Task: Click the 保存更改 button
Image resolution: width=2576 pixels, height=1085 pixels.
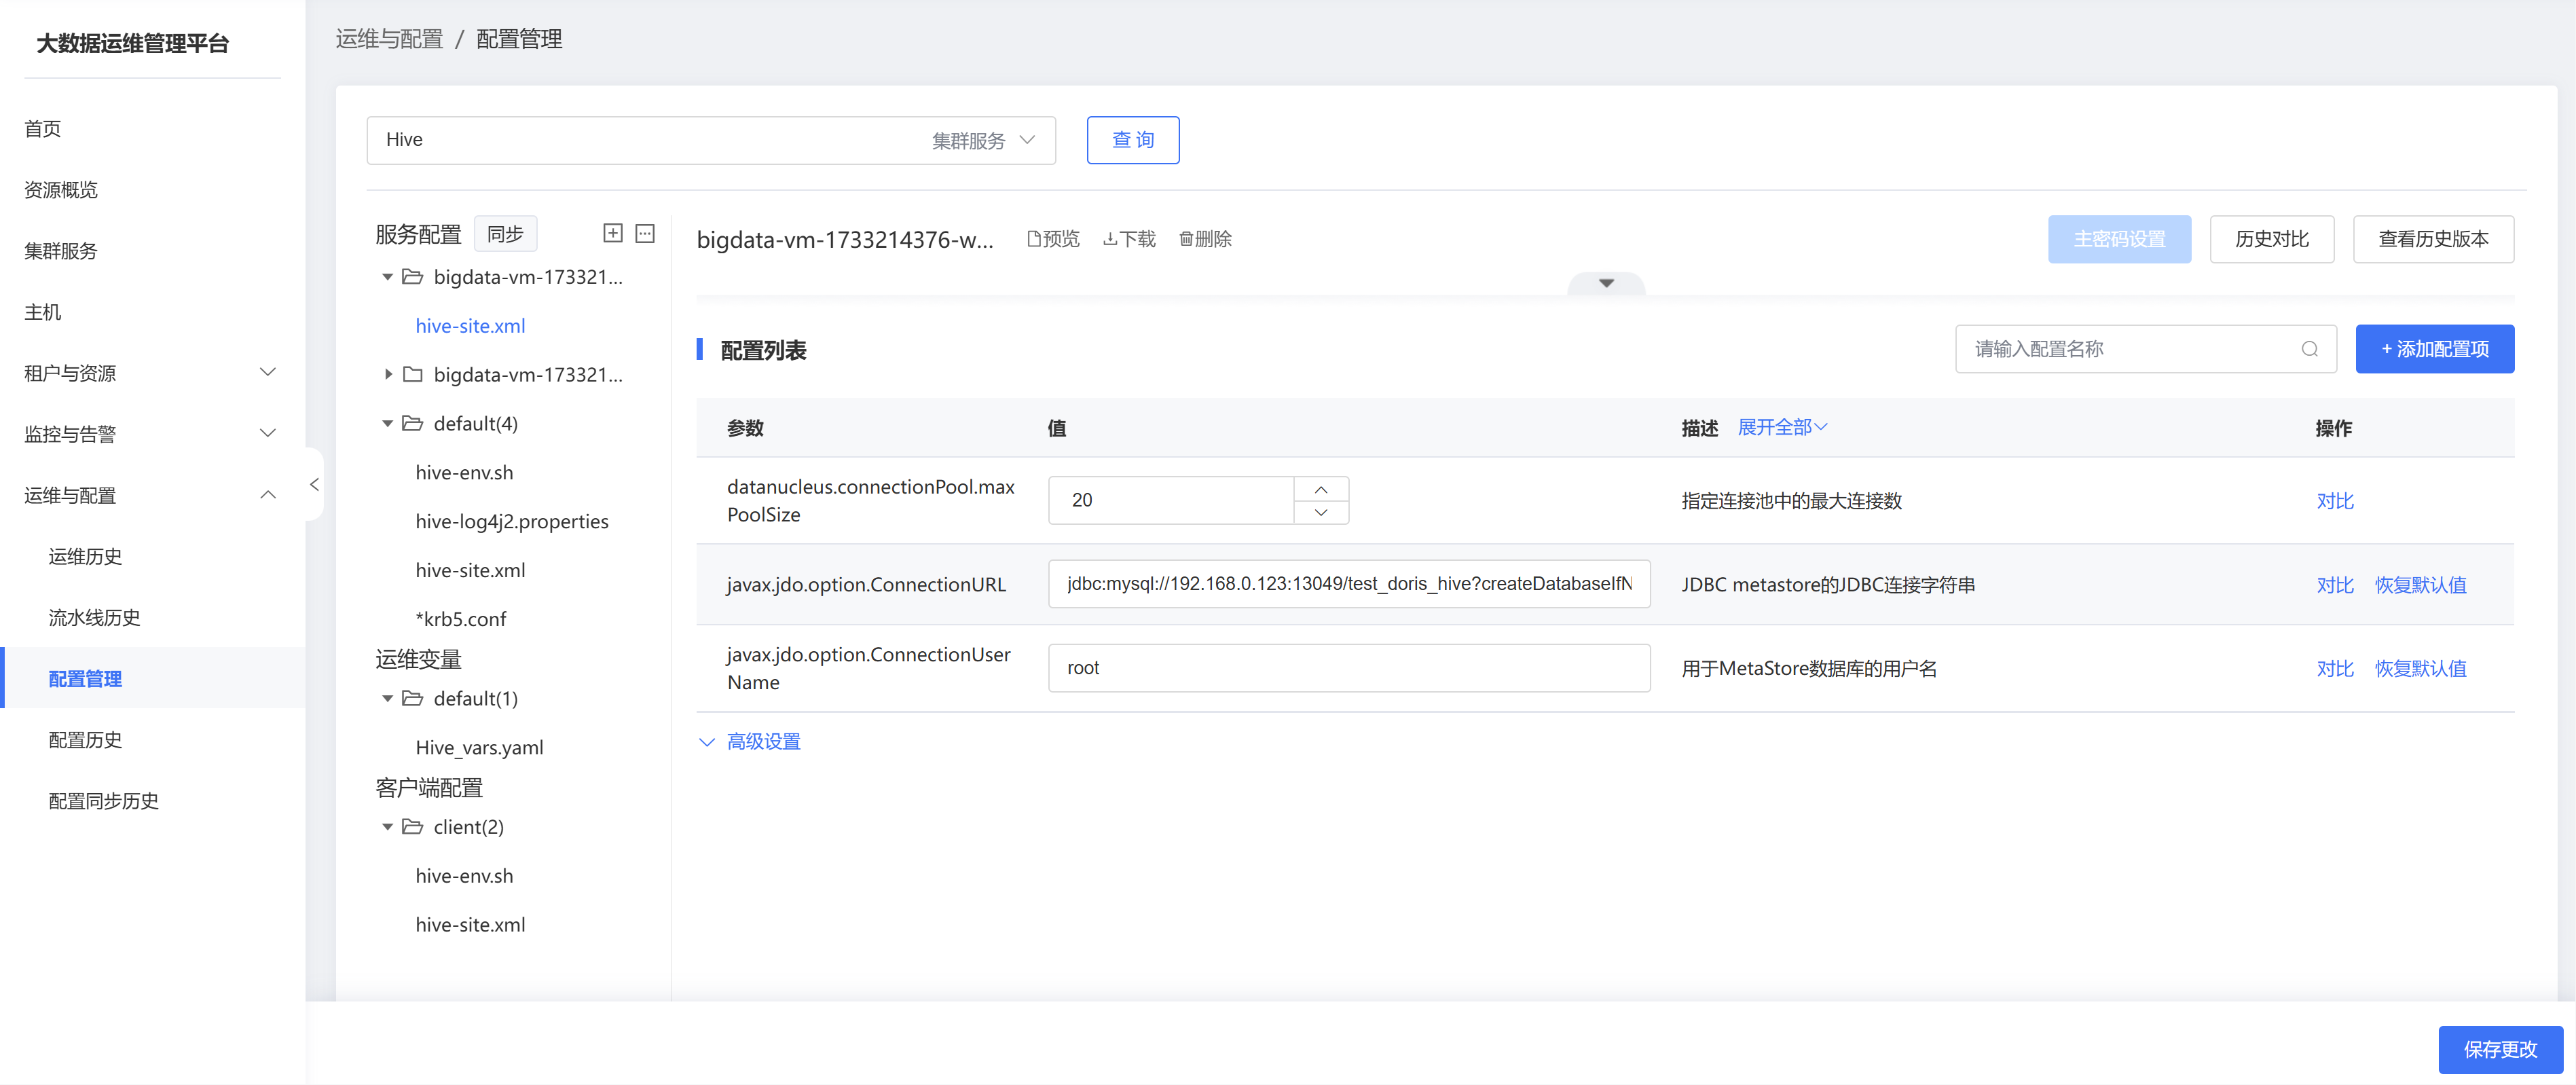Action: click(2500, 1049)
